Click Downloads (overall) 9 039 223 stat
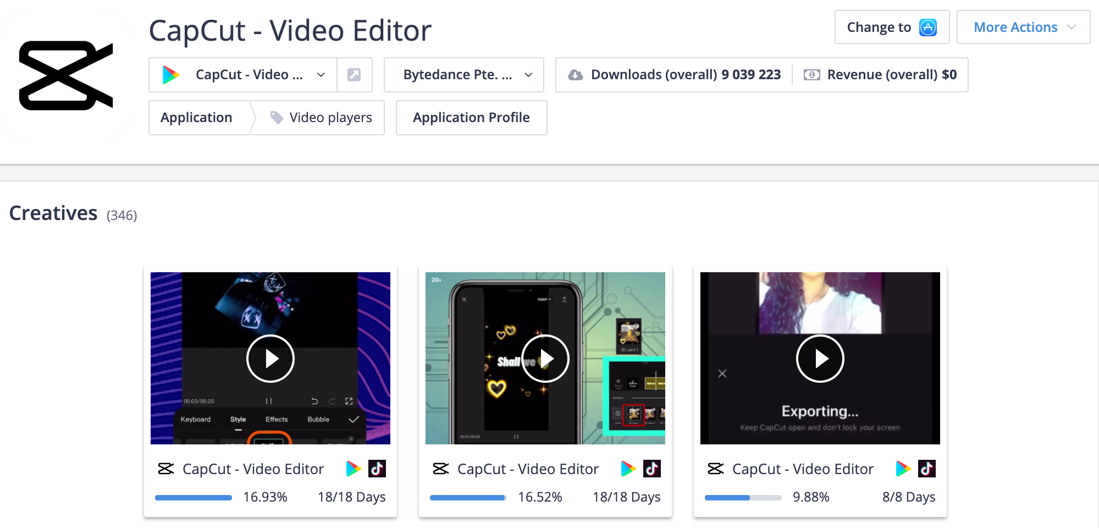This screenshot has height=528, width=1099. click(675, 75)
